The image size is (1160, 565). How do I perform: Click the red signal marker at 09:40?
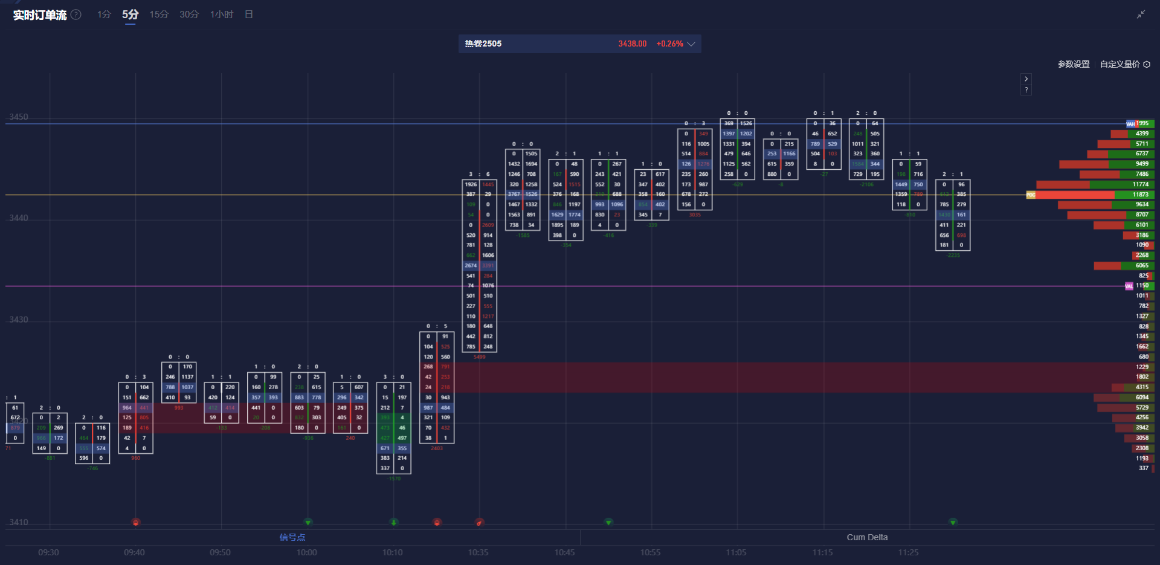pos(136,522)
